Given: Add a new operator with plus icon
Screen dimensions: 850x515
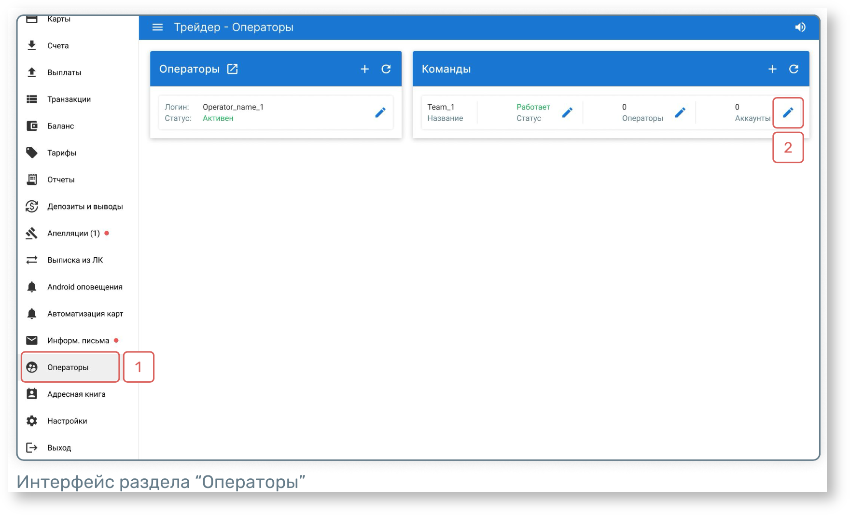Looking at the screenshot, I should pyautogui.click(x=364, y=69).
